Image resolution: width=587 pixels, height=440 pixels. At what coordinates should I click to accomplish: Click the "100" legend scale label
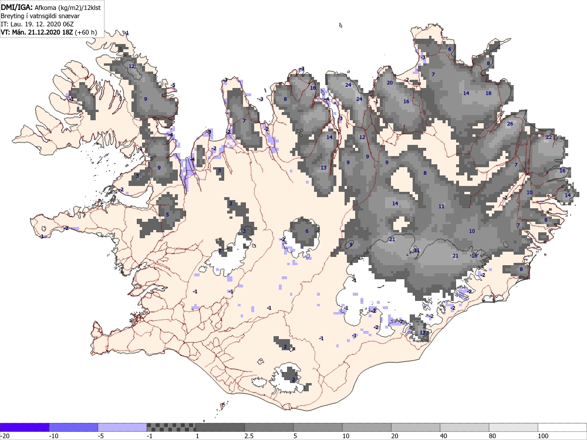click(x=543, y=436)
